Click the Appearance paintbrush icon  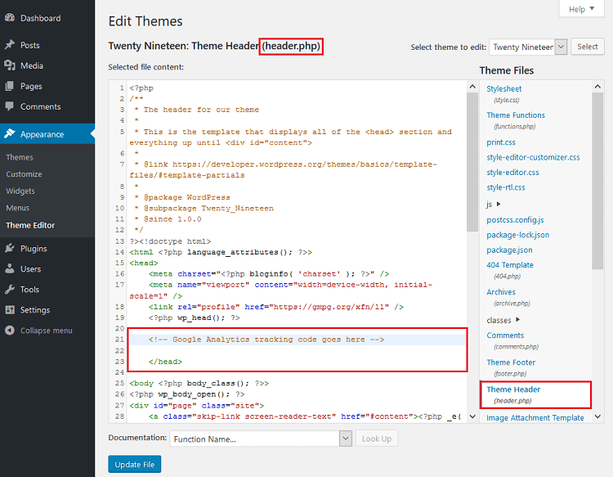point(10,134)
